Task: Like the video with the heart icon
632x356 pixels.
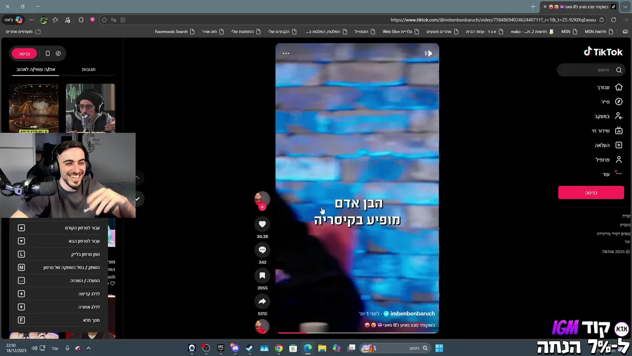Action: (262, 224)
